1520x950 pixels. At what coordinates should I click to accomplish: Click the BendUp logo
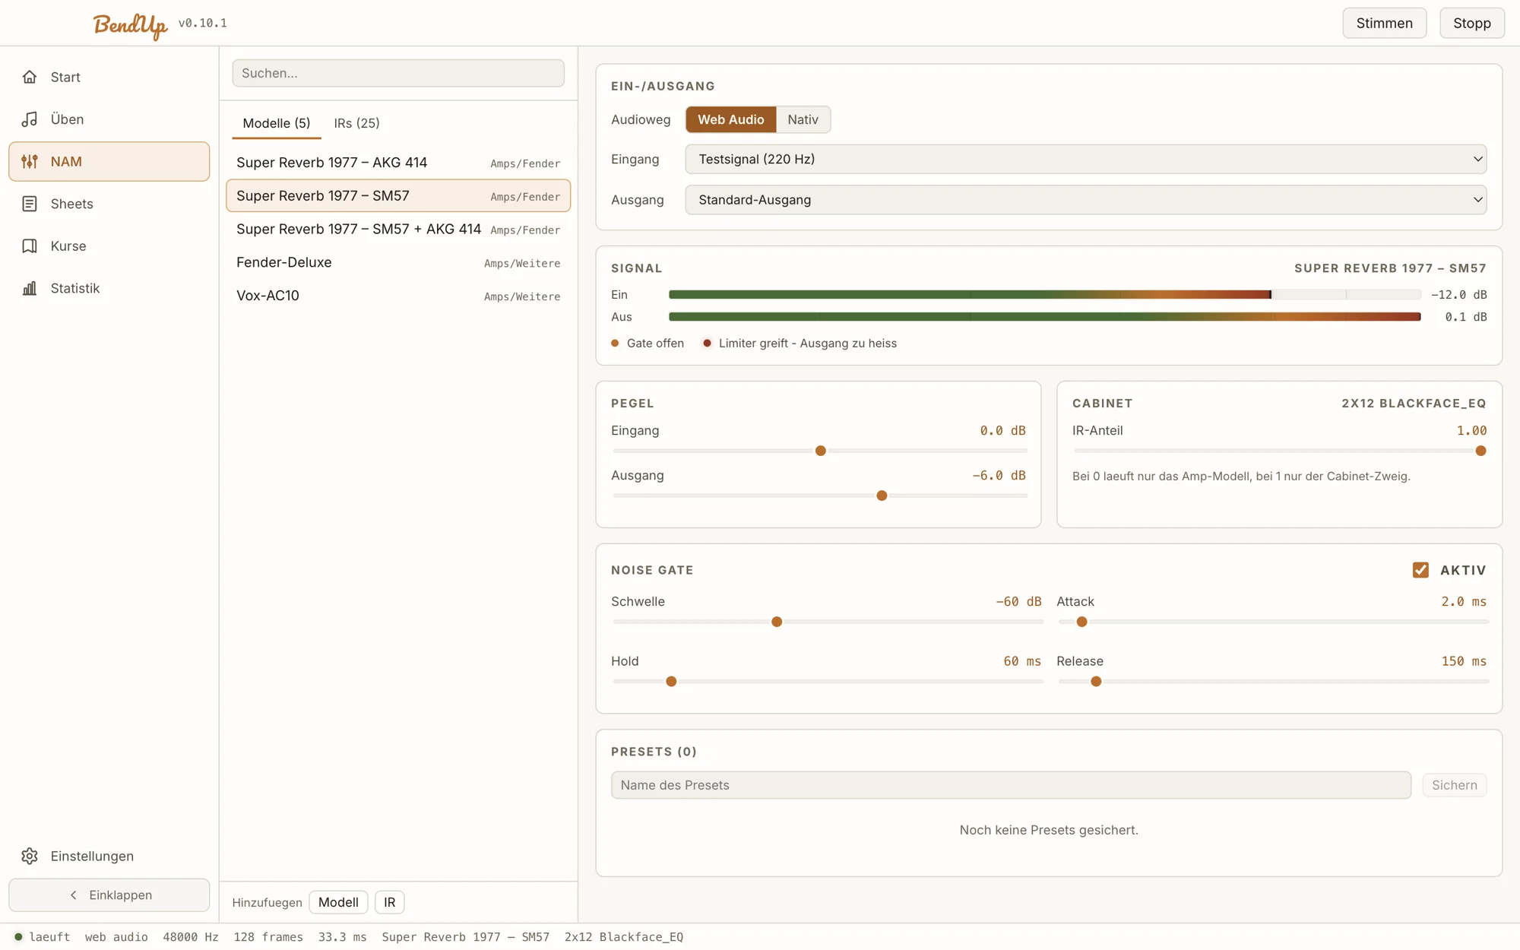[x=130, y=25]
